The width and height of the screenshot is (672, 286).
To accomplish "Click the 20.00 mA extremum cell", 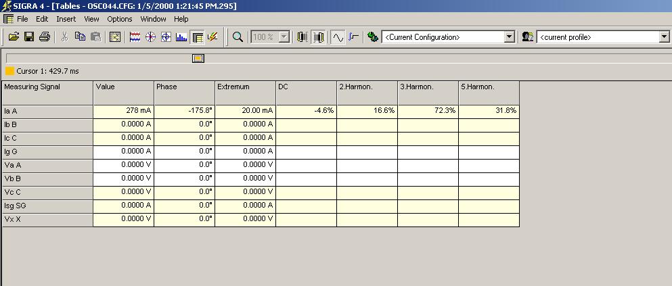I will click(246, 112).
